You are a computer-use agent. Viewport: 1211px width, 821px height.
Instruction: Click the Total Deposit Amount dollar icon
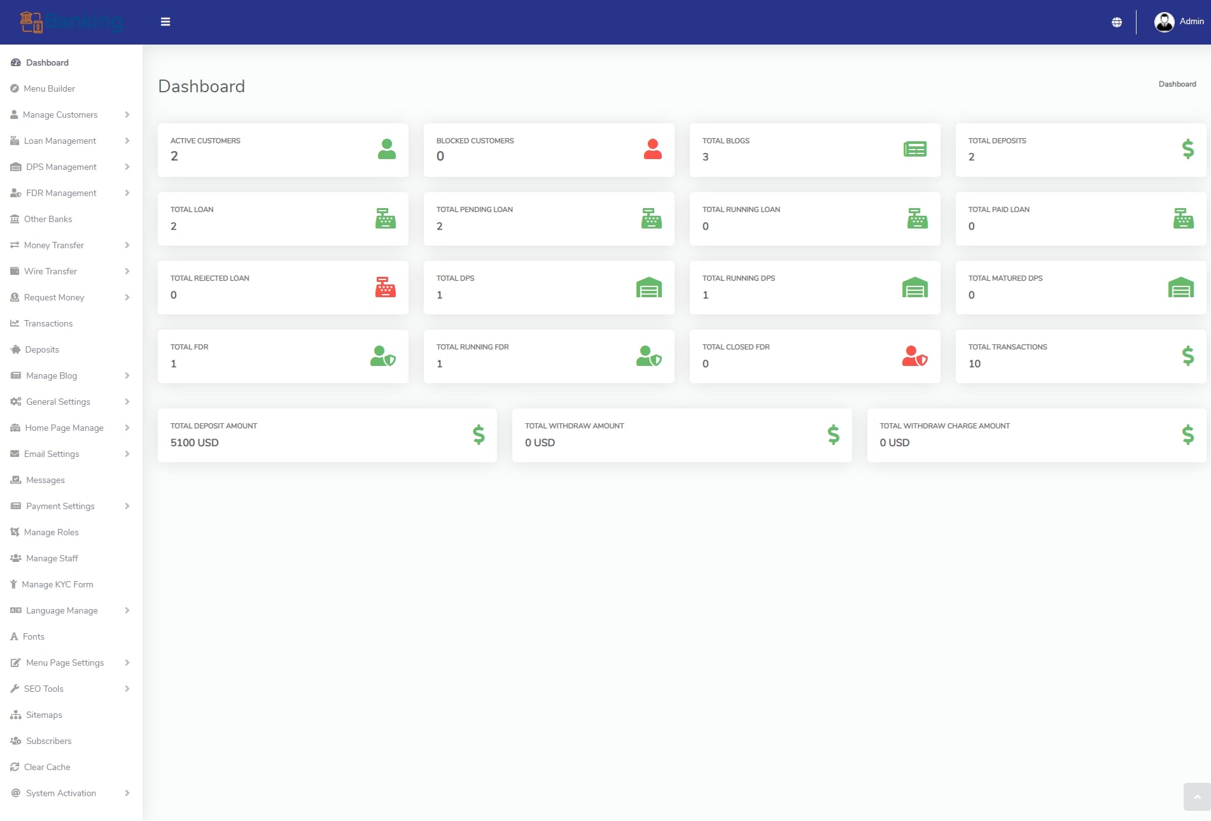pyautogui.click(x=477, y=435)
